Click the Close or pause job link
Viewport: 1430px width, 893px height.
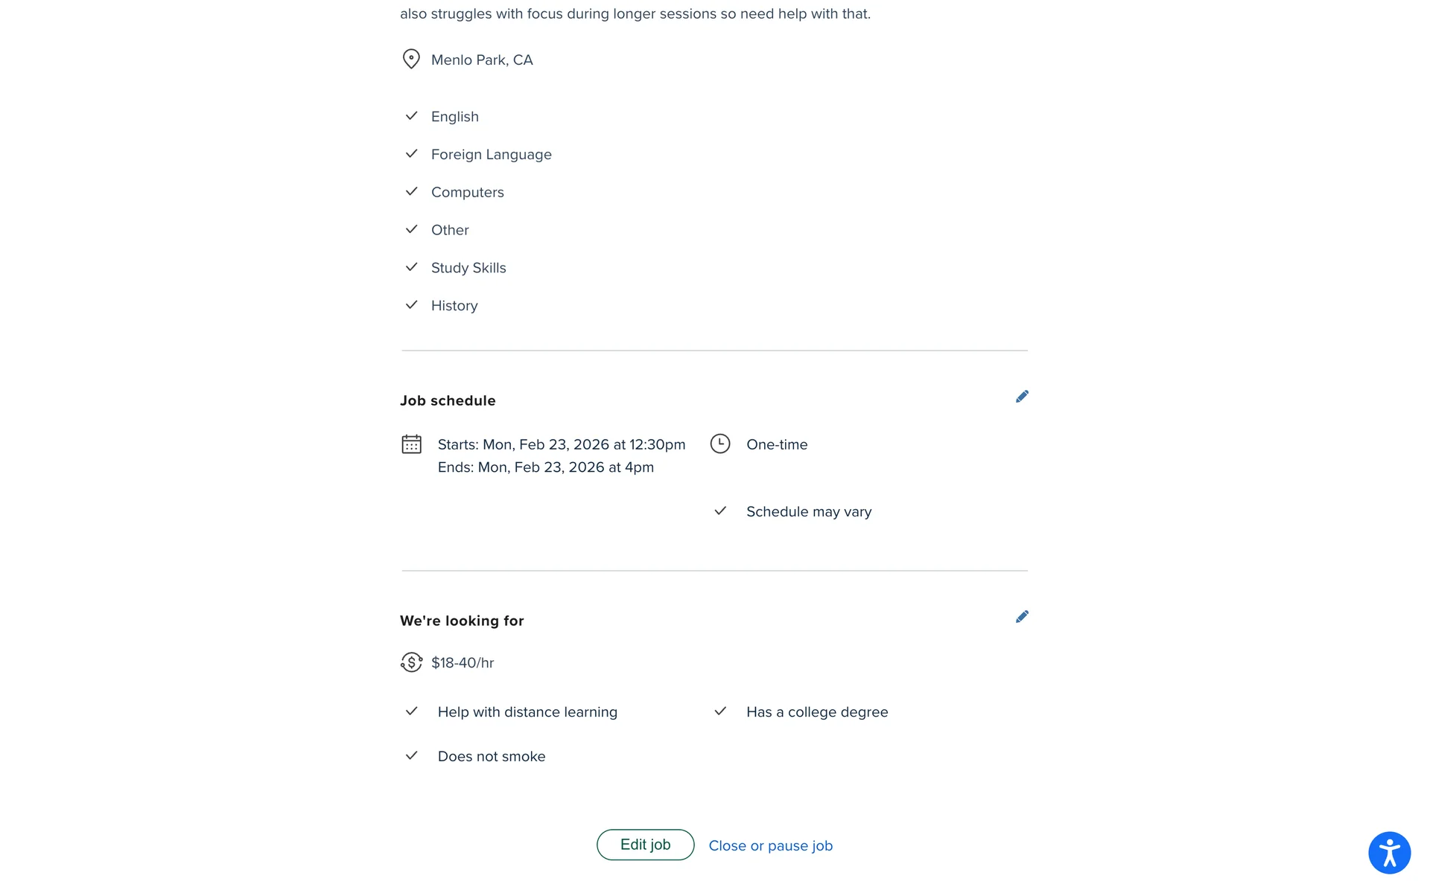tap(770, 845)
